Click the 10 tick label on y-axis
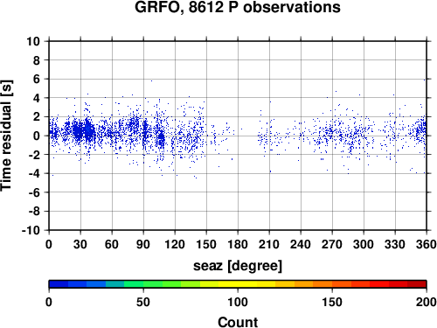 33,41
